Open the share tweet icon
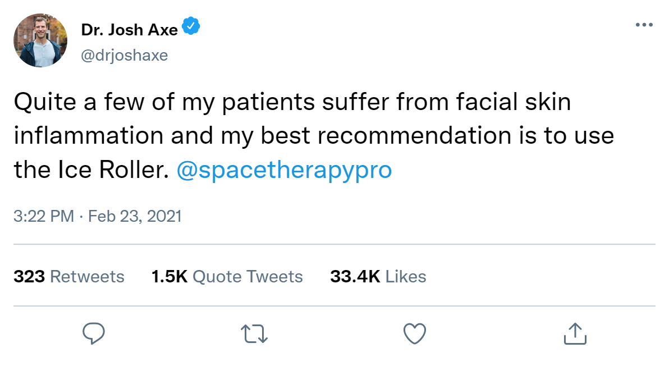The width and height of the screenshot is (669, 375). (x=575, y=333)
